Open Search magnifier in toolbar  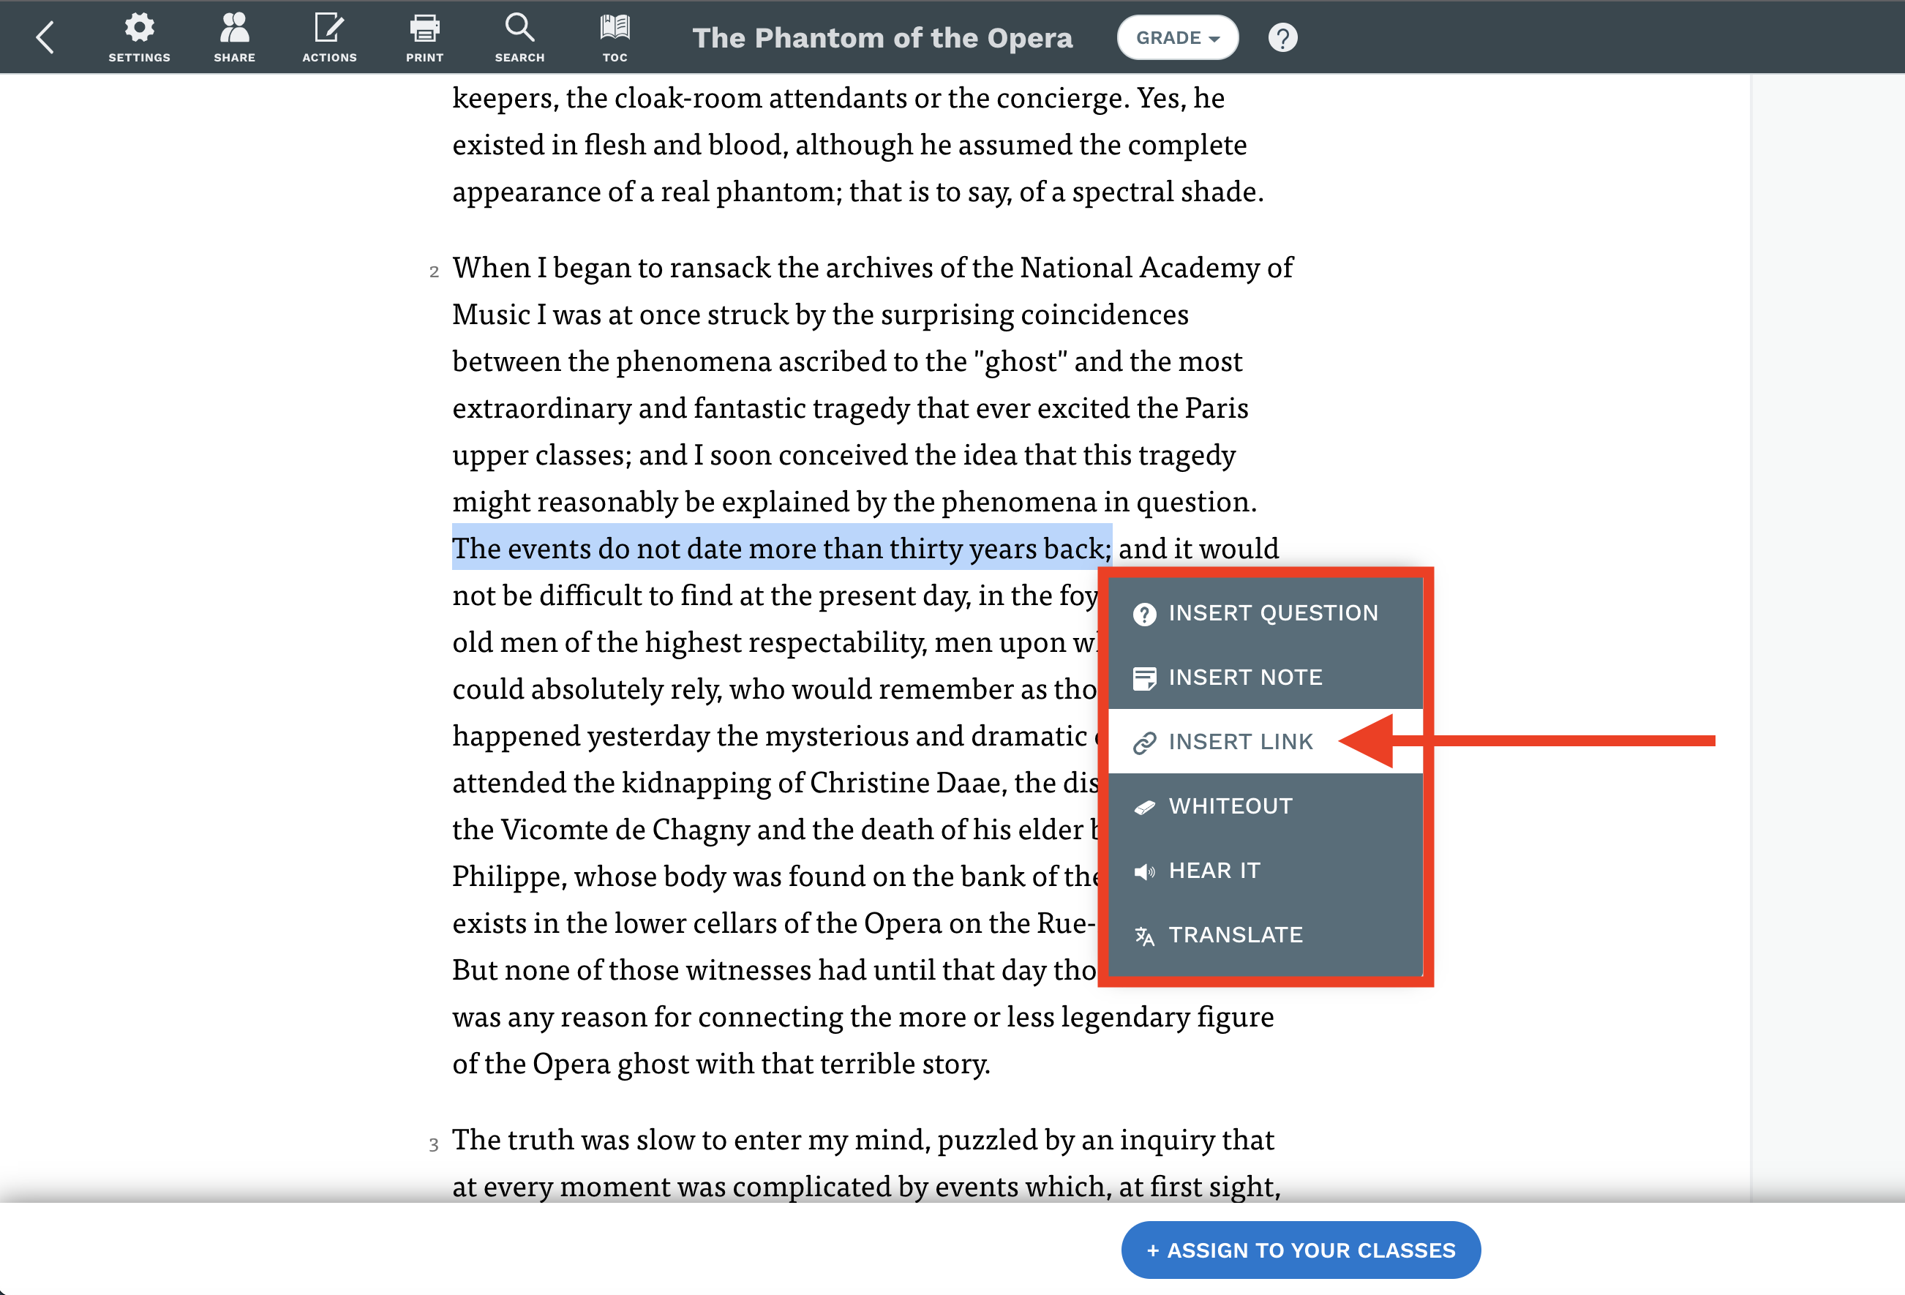pyautogui.click(x=519, y=38)
